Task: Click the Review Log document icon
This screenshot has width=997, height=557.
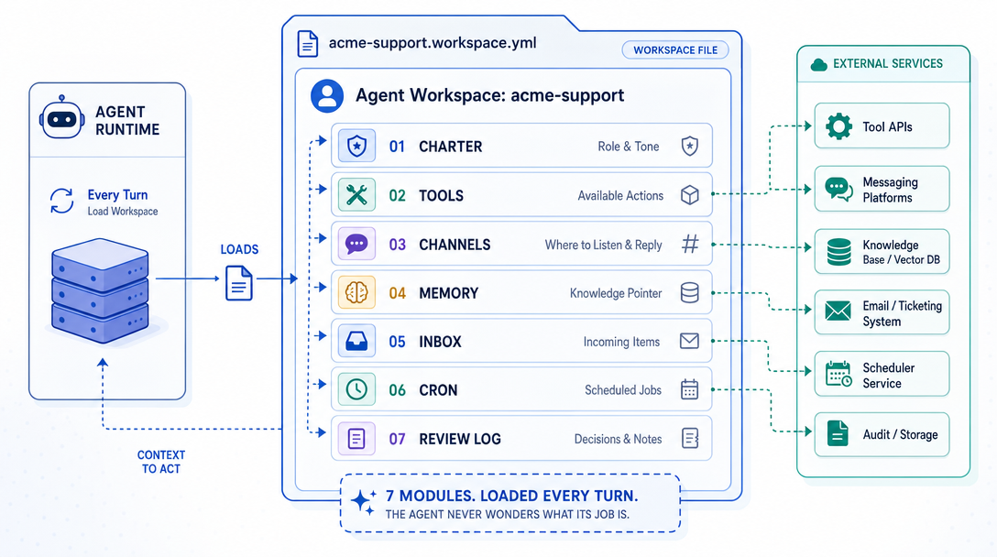Action: coord(356,439)
